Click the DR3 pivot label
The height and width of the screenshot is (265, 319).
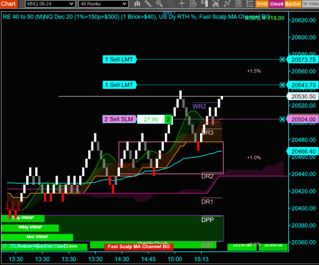pyautogui.click(x=207, y=133)
